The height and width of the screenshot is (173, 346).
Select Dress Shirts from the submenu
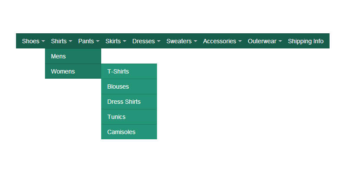(x=129, y=102)
